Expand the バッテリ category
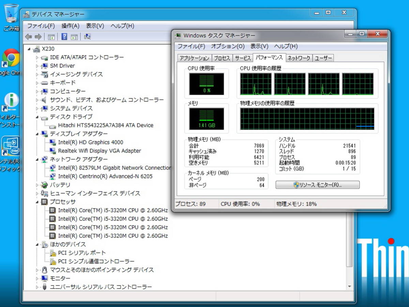The width and height of the screenshot is (409, 307). click(x=37, y=185)
